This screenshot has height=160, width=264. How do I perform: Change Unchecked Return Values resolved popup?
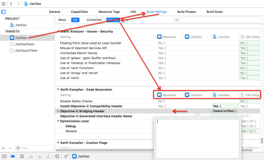point(162,53)
